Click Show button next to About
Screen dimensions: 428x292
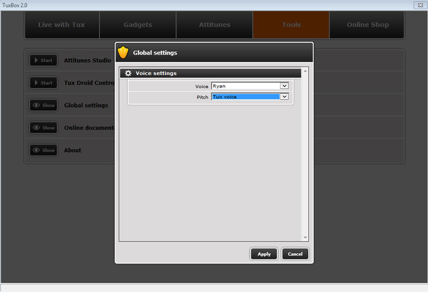coord(43,151)
